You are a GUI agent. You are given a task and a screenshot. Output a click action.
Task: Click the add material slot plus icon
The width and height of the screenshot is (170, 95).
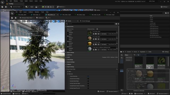click(x=97, y=29)
